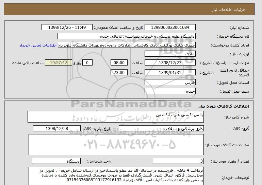Select the buyer organization name field

coord(126,36)
